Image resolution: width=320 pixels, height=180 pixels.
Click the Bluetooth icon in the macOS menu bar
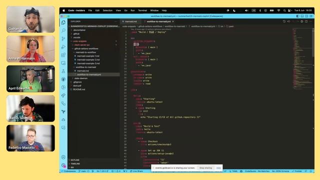click(260, 10)
